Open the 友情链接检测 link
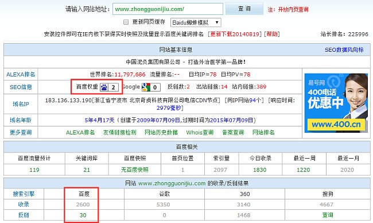Image resolution: width=373 pixels, height=223 pixels. (x=120, y=132)
